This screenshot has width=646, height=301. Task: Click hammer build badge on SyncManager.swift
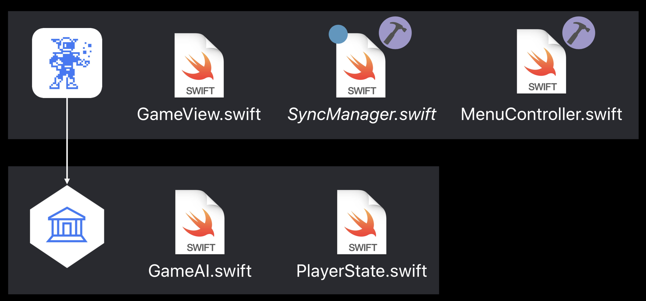tap(395, 33)
